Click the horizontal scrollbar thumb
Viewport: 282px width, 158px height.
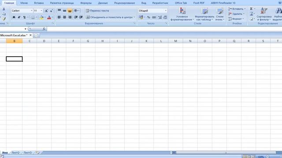226,153
